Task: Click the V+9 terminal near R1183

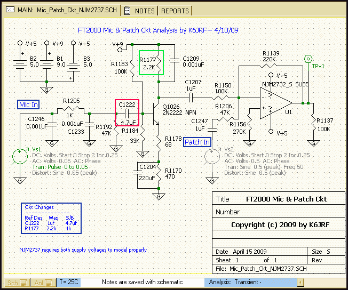Action: pos(120,50)
